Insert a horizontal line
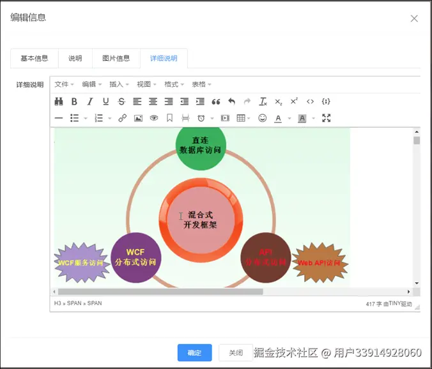 [59, 118]
